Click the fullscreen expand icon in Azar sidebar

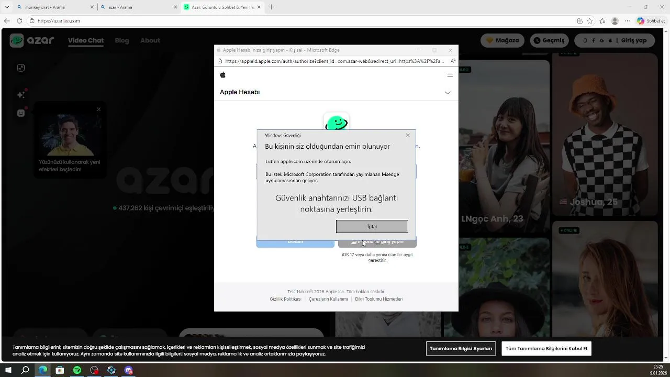(21, 68)
